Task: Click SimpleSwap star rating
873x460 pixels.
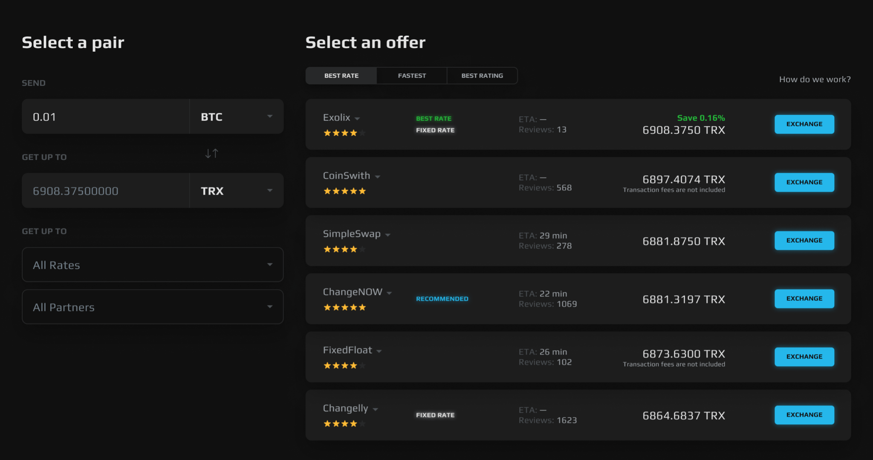Action: point(344,249)
